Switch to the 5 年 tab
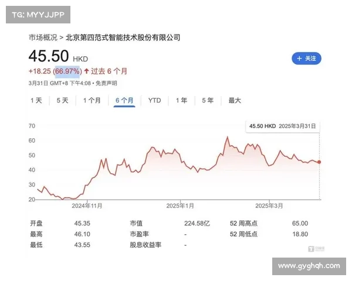The width and height of the screenshot is (352, 281). (x=208, y=100)
